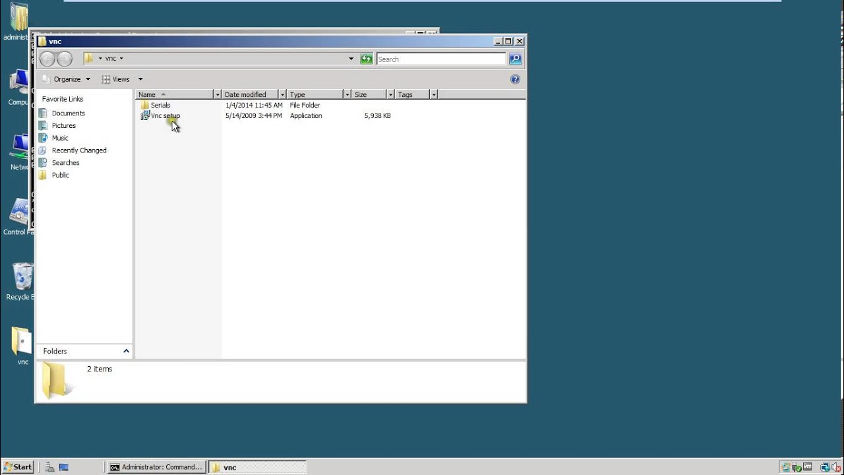Sort by the Type column header
The image size is (844, 475).
click(315, 94)
